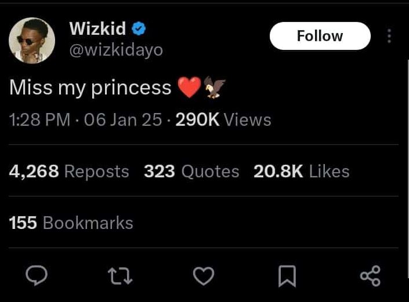Open the share icon options
The image size is (409, 302).
tap(370, 276)
